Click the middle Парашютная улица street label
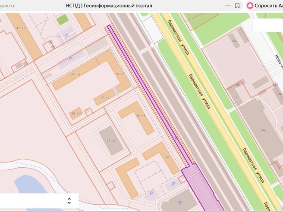The height and width of the screenshot is (212, 283). 200,92
